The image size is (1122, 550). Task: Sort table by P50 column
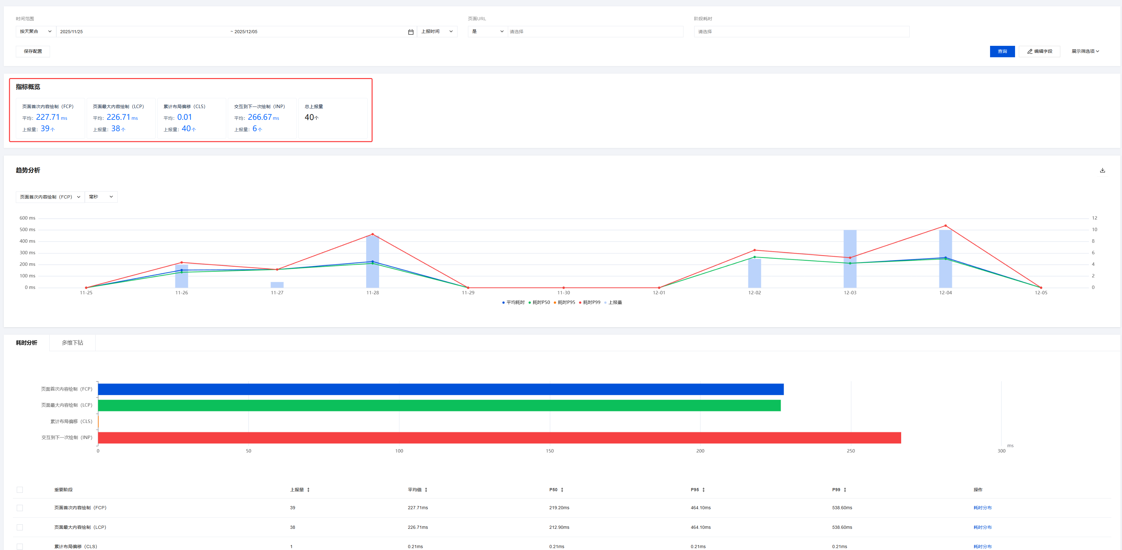click(562, 490)
